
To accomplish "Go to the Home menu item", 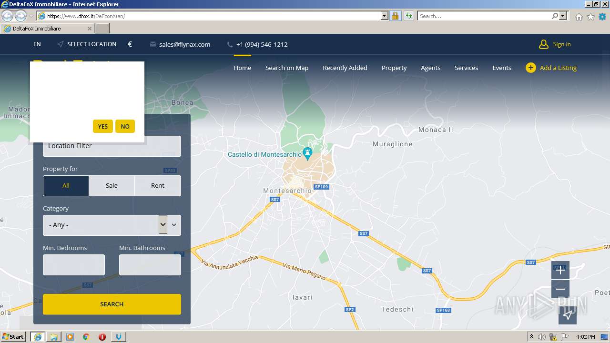I will click(x=243, y=68).
